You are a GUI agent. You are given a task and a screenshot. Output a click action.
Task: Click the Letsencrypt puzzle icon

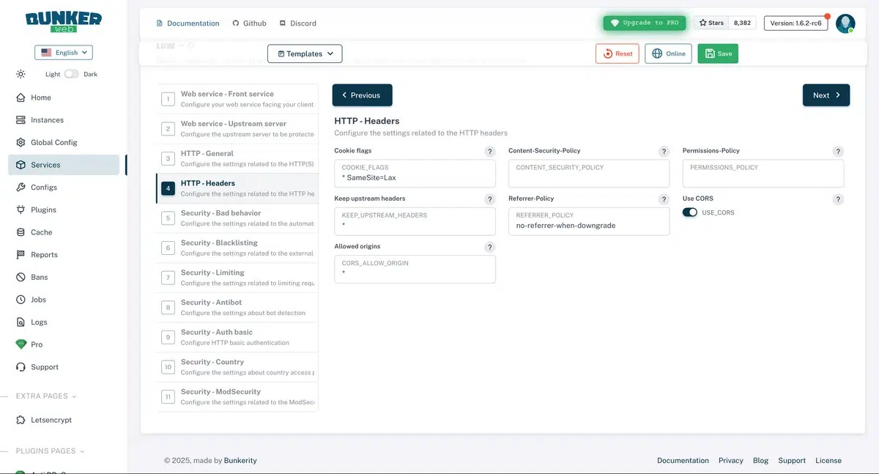[21, 420]
